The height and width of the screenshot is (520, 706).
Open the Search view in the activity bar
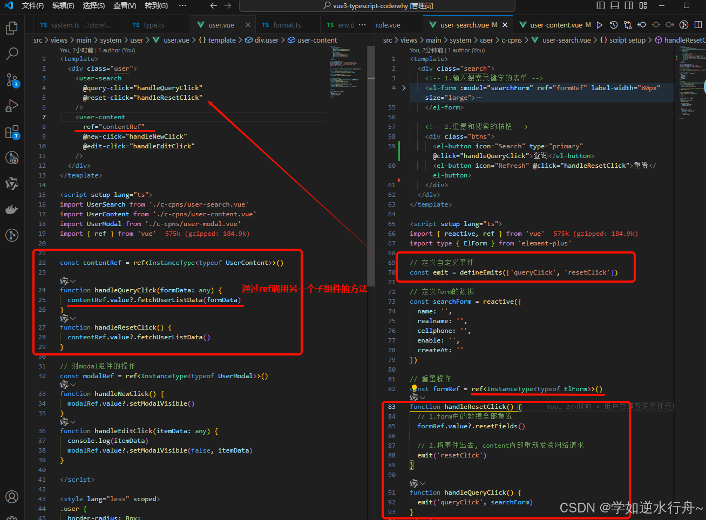coord(12,53)
